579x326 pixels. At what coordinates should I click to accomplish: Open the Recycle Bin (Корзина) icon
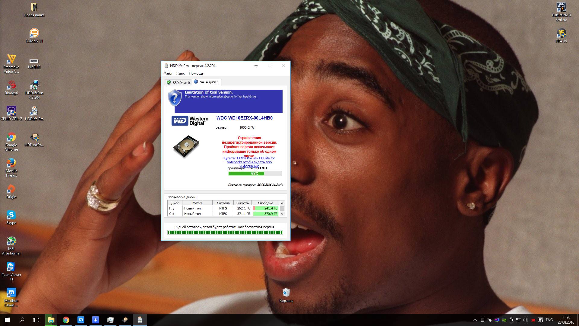pyautogui.click(x=286, y=292)
